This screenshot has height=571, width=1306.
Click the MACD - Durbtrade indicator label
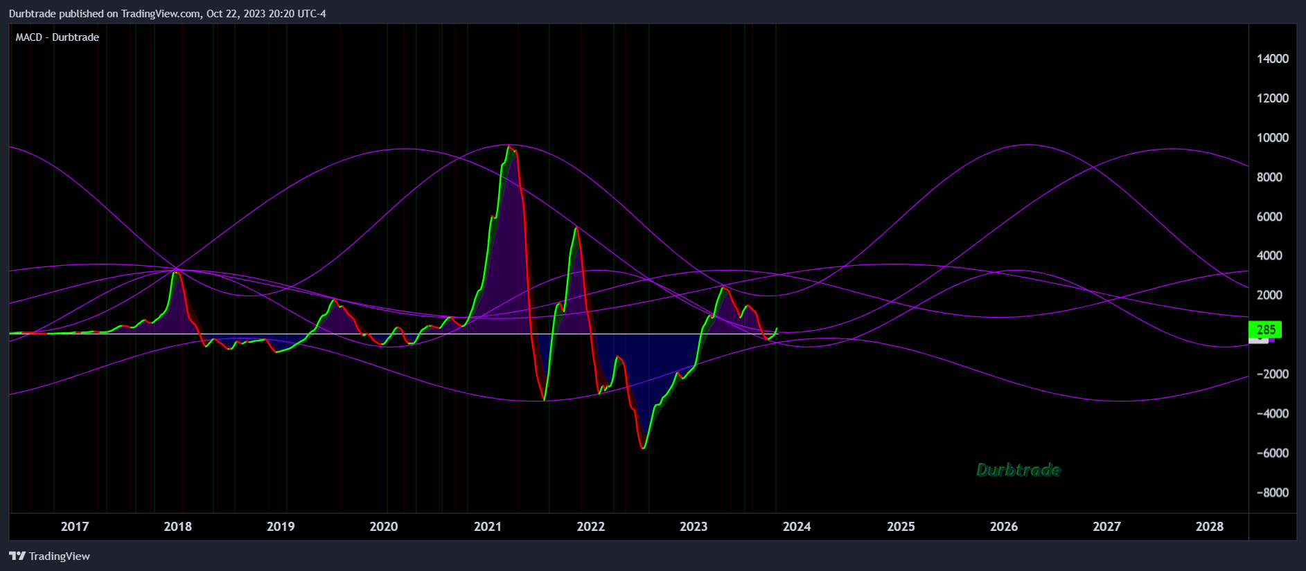pyautogui.click(x=58, y=37)
